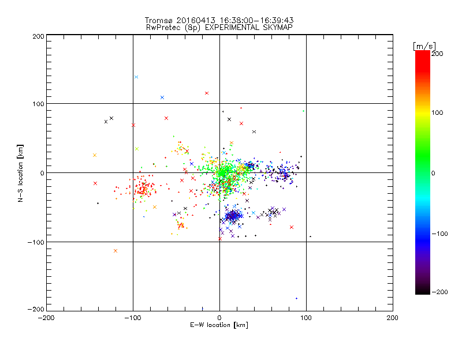The height and width of the screenshot is (346, 462).
Task: Click the orange X marker at the far left above the zero line
Action: click(95, 155)
